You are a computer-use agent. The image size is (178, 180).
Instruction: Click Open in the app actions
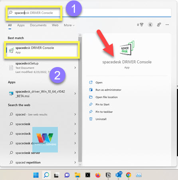tap(99, 83)
